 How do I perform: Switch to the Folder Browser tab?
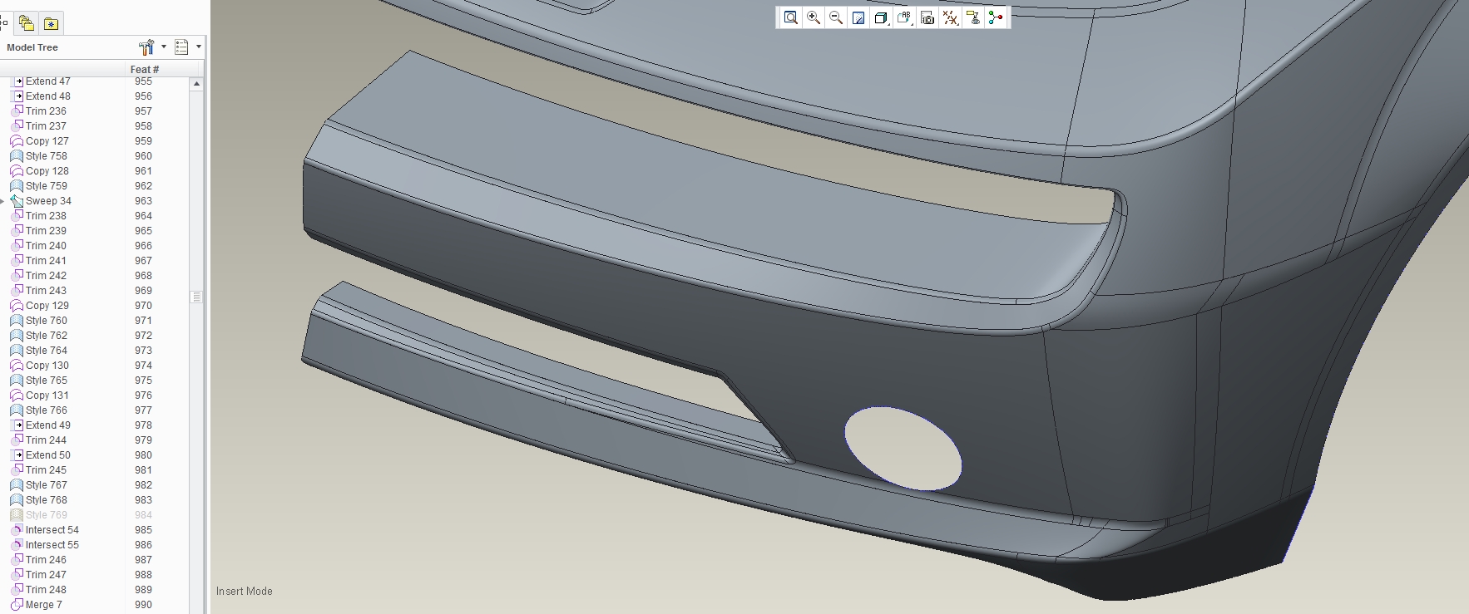pyautogui.click(x=27, y=23)
